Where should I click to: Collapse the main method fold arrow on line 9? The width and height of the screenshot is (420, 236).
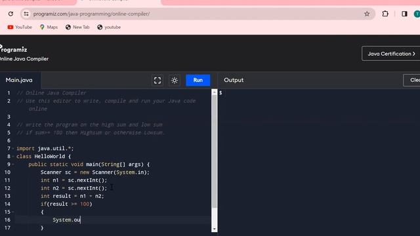(13, 165)
